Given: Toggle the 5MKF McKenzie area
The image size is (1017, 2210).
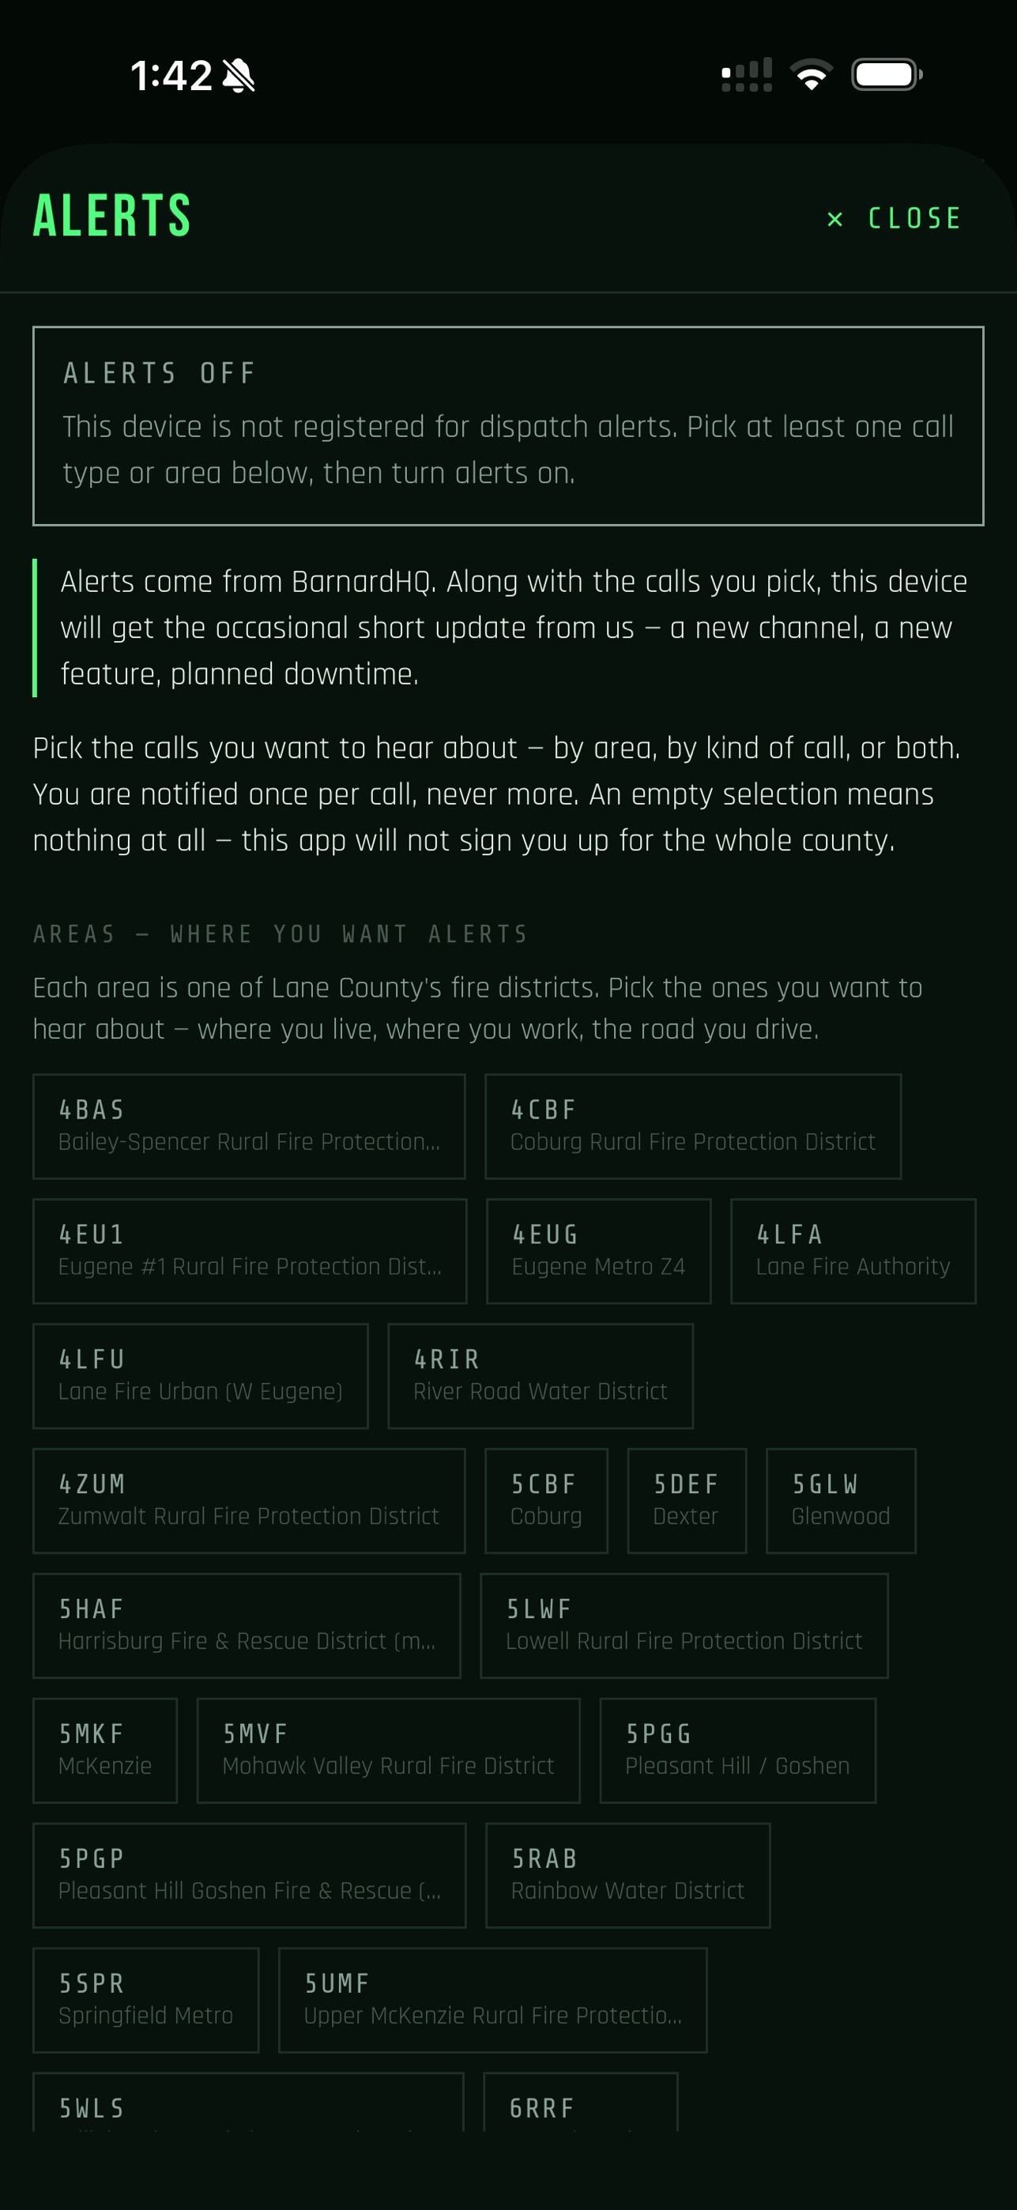Looking at the screenshot, I should pyautogui.click(x=105, y=1750).
